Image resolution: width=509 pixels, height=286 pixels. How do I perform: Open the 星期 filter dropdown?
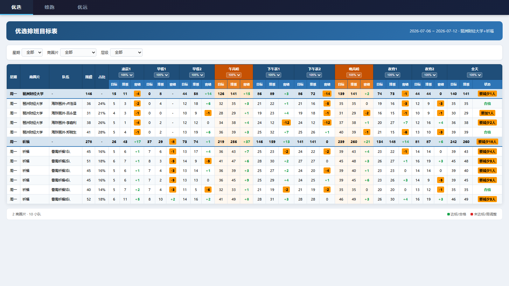32,52
